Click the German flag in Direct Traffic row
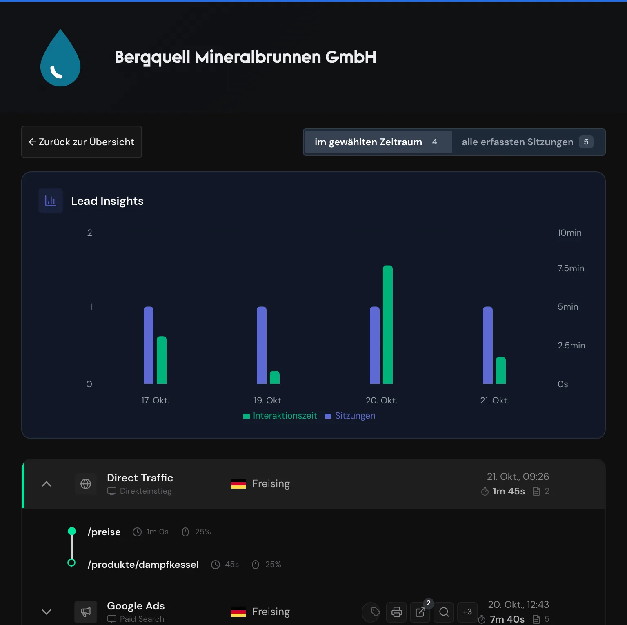This screenshot has width=627, height=625. pyautogui.click(x=238, y=484)
